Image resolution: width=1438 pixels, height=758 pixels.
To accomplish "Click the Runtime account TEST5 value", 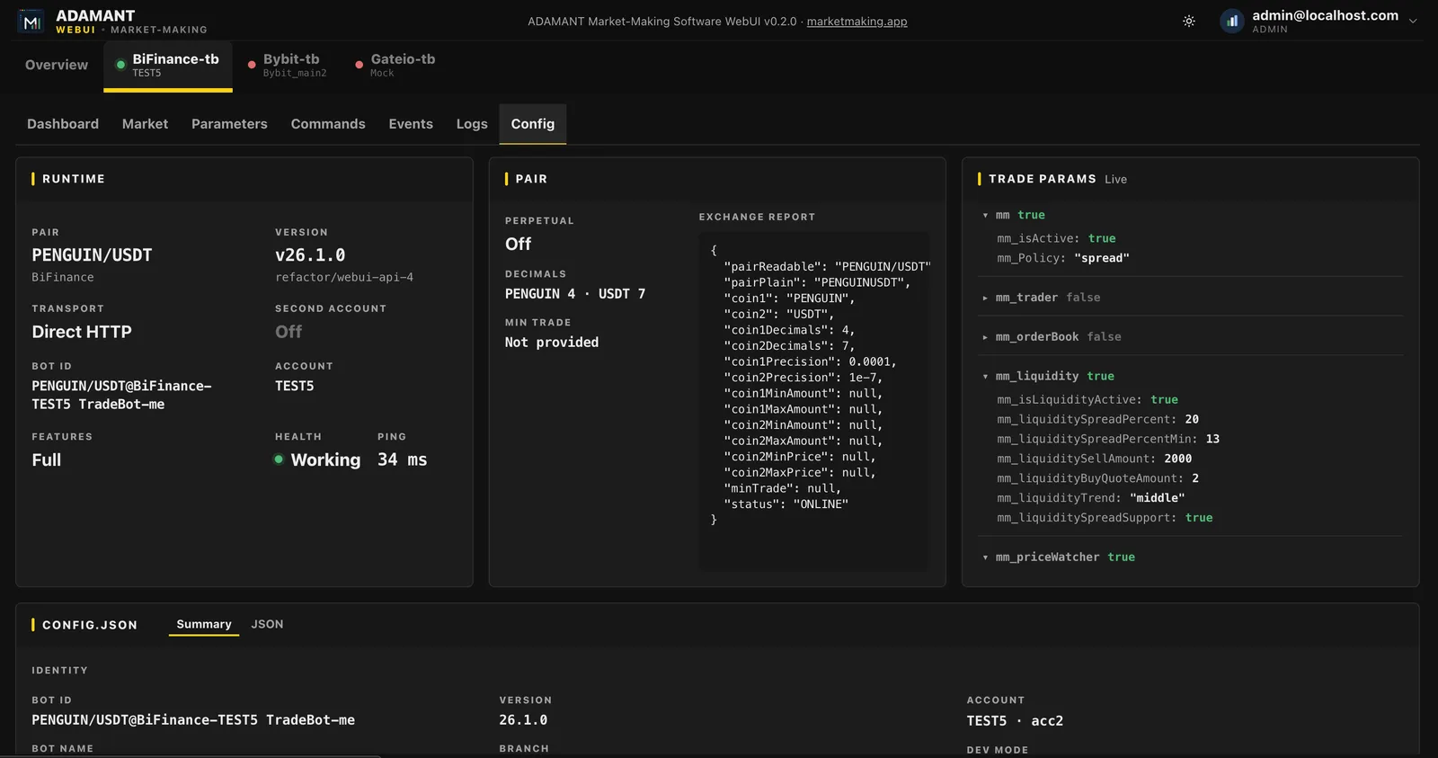I will point(295,386).
